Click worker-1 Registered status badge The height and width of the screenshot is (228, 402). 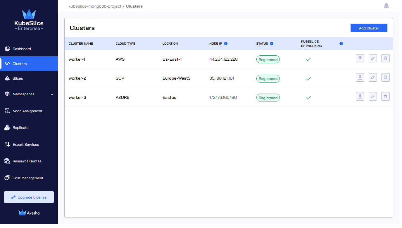[x=268, y=59]
